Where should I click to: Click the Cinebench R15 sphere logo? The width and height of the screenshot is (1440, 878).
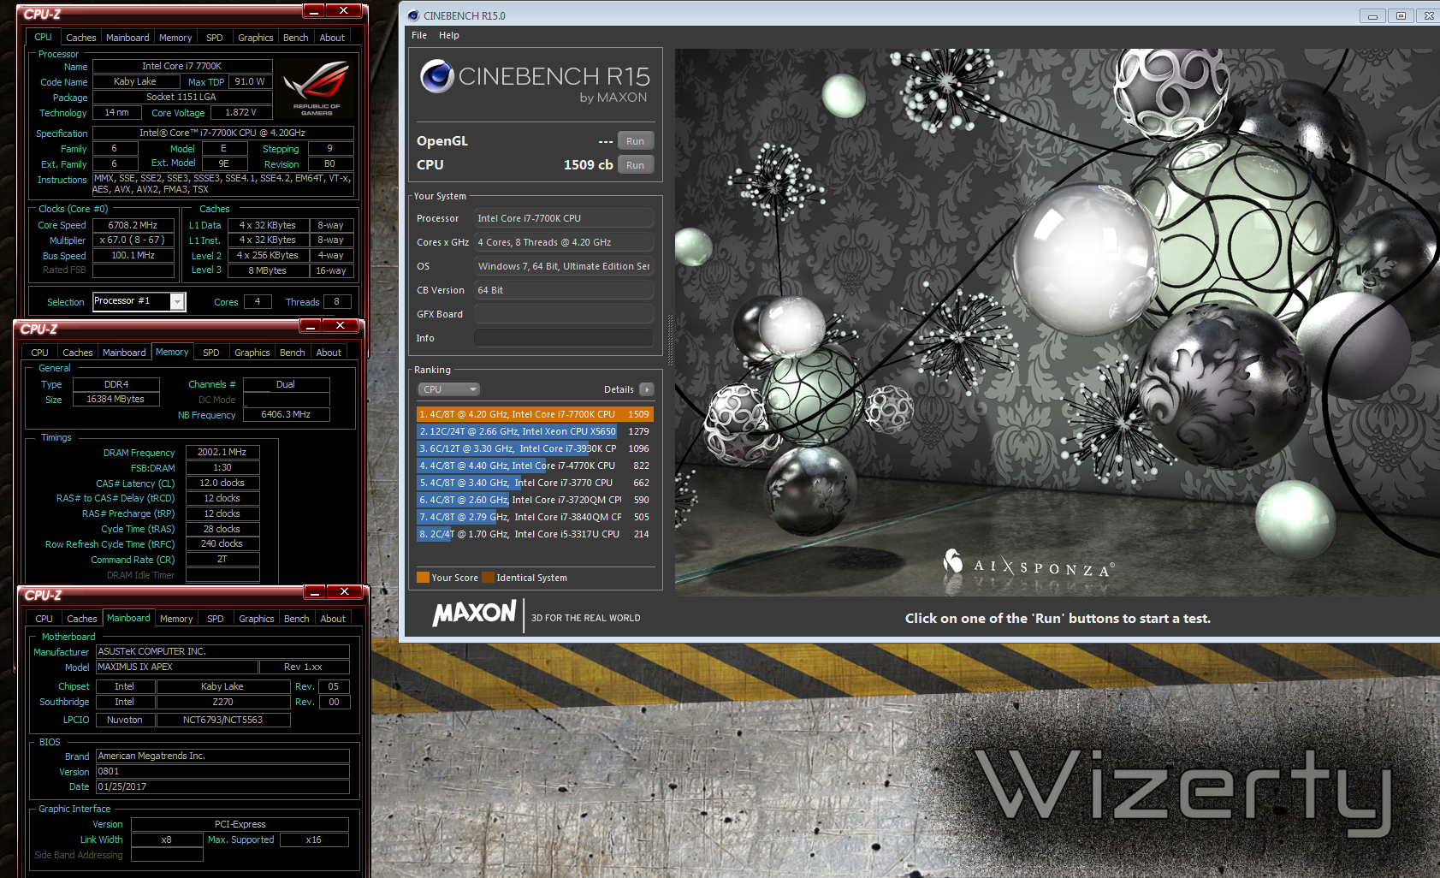pos(436,76)
